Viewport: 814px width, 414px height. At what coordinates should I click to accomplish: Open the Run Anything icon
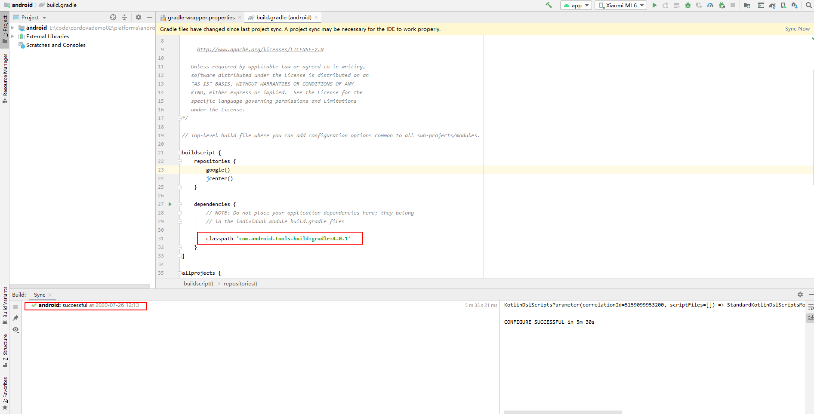(761, 5)
